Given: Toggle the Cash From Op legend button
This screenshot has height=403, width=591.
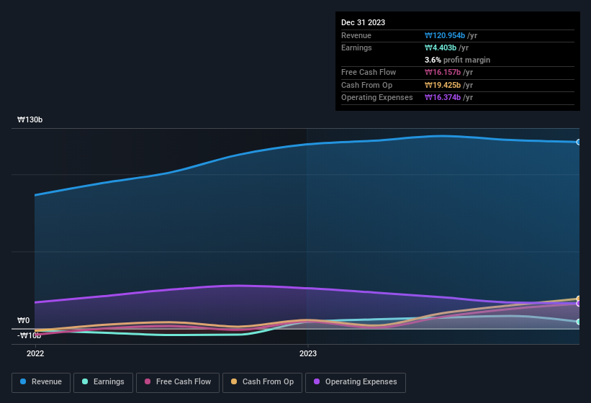Looking at the screenshot, I should pos(262,382).
